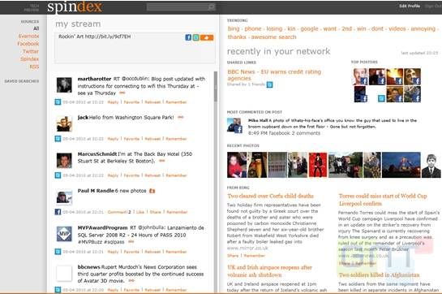Open the red-dressed figure recent photo thumbnail

coord(318,165)
